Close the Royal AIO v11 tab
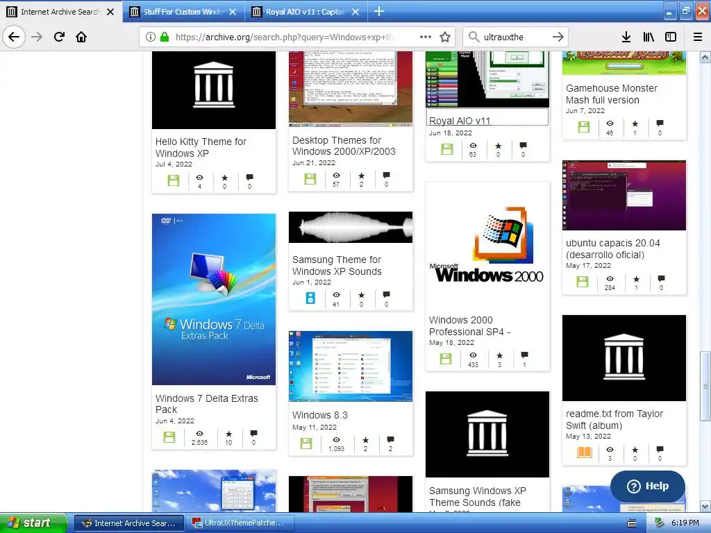711x533 pixels. pos(355,12)
